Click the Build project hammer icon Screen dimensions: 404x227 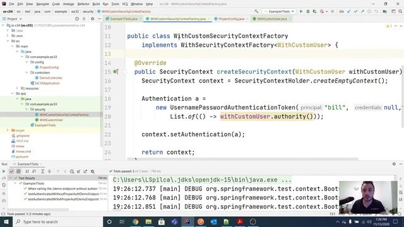pos(256,11)
